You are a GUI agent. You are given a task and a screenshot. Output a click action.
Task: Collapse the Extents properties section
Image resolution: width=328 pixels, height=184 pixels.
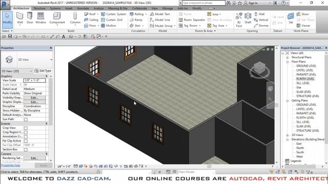(x=47, y=124)
